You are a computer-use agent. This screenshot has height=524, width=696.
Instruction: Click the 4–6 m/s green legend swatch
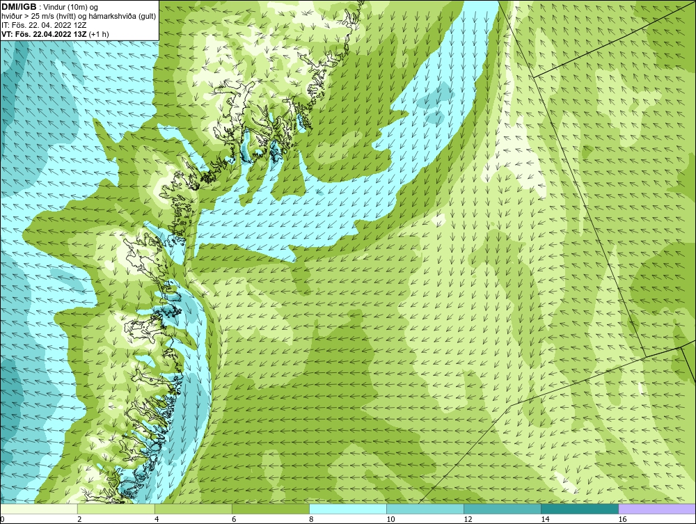[193, 509]
